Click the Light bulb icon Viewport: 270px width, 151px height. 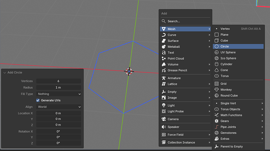164,105
